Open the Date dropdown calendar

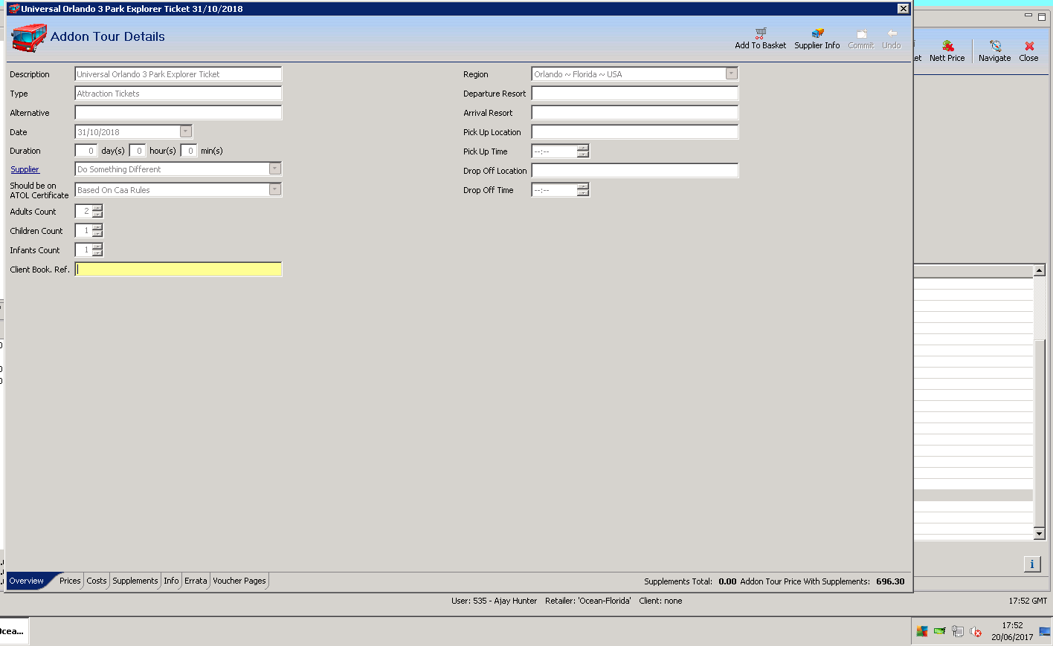point(186,131)
